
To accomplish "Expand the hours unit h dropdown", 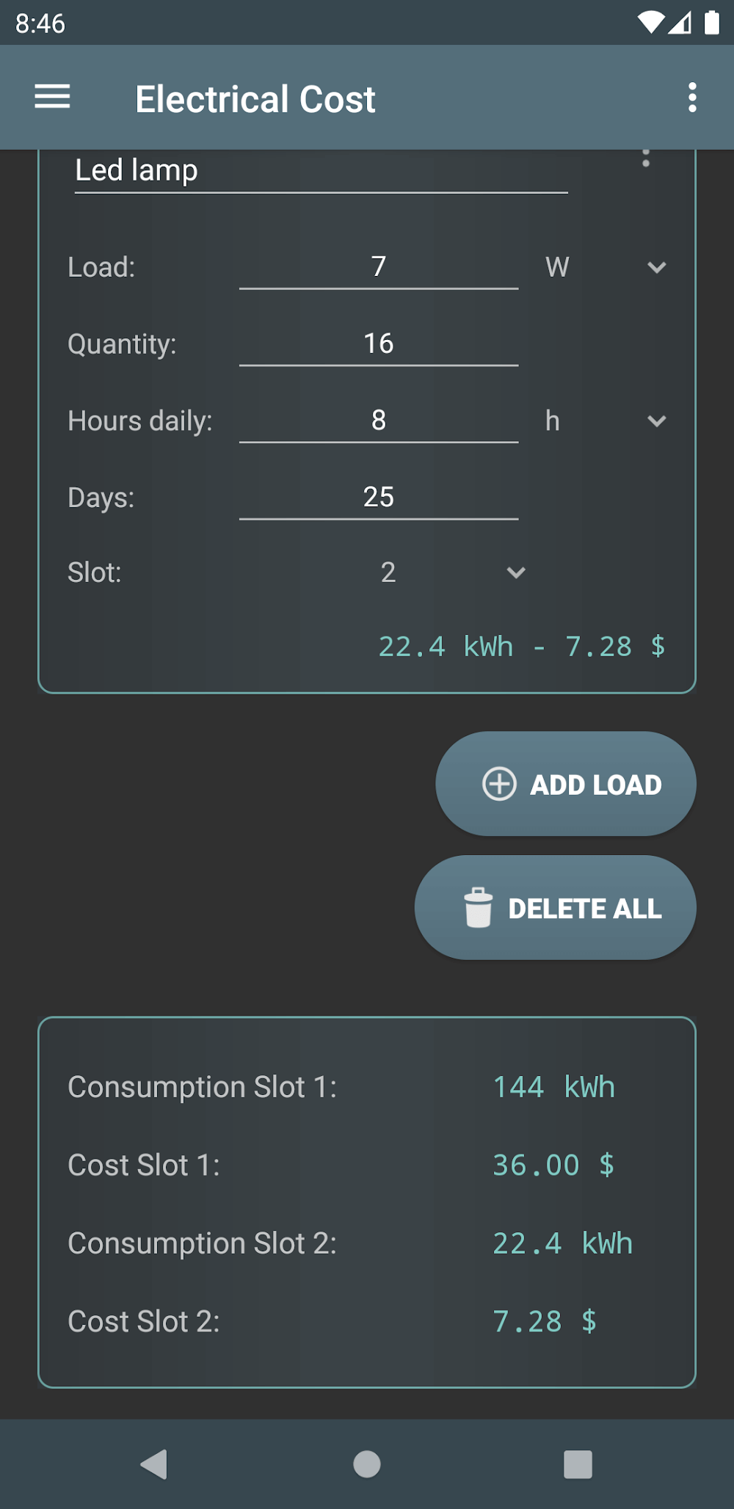I will tap(656, 421).
